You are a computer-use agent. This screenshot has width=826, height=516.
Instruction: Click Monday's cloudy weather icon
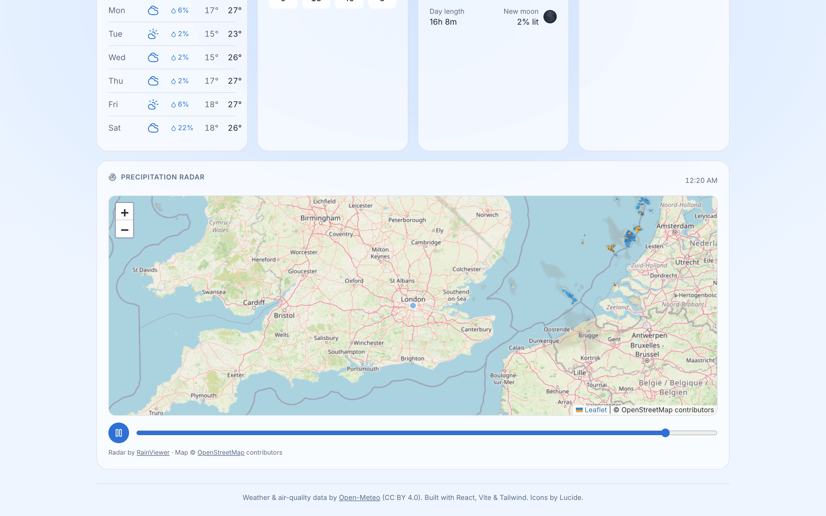pyautogui.click(x=153, y=11)
